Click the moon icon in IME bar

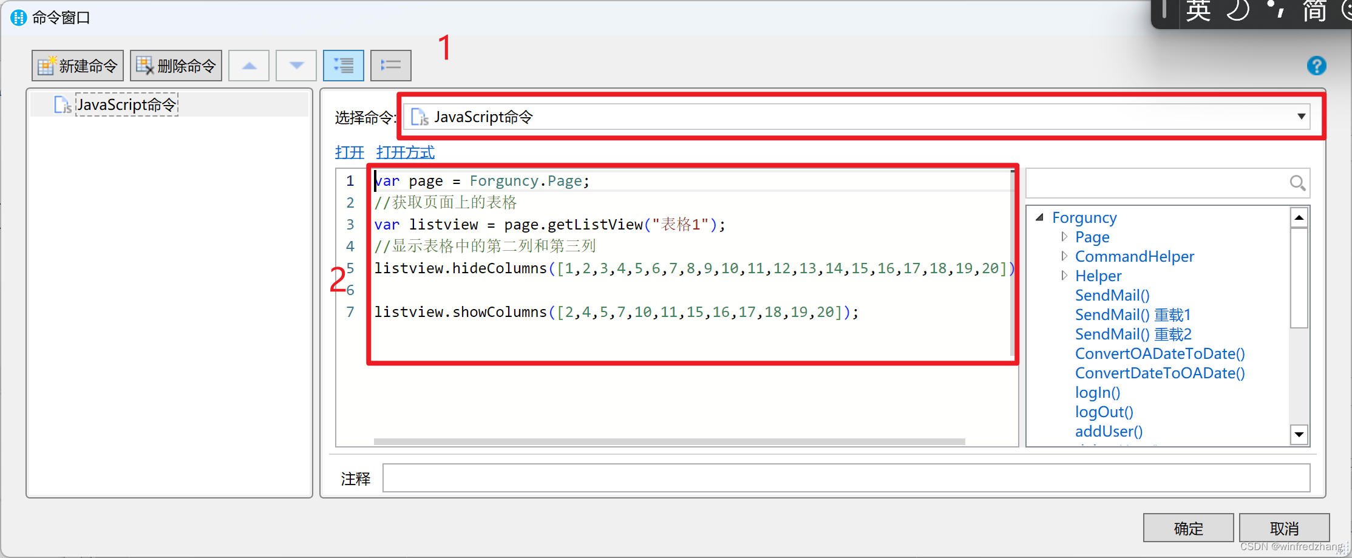[x=1238, y=10]
